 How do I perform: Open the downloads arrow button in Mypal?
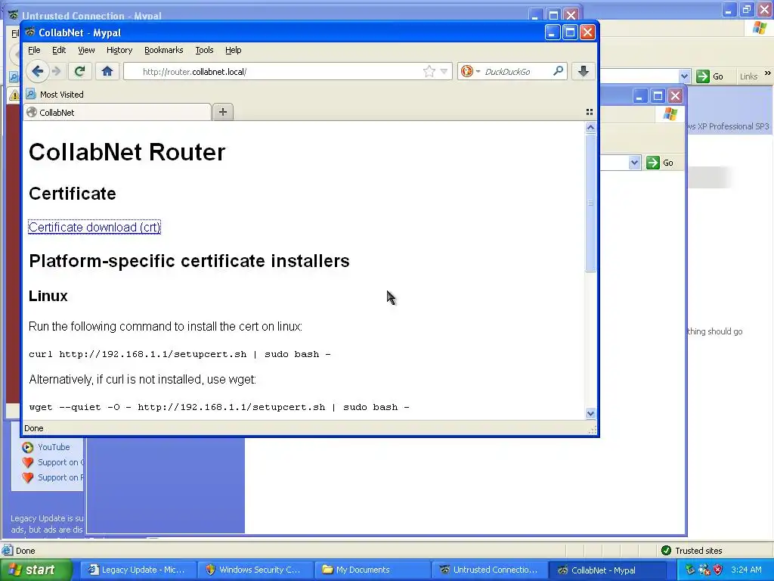point(583,72)
